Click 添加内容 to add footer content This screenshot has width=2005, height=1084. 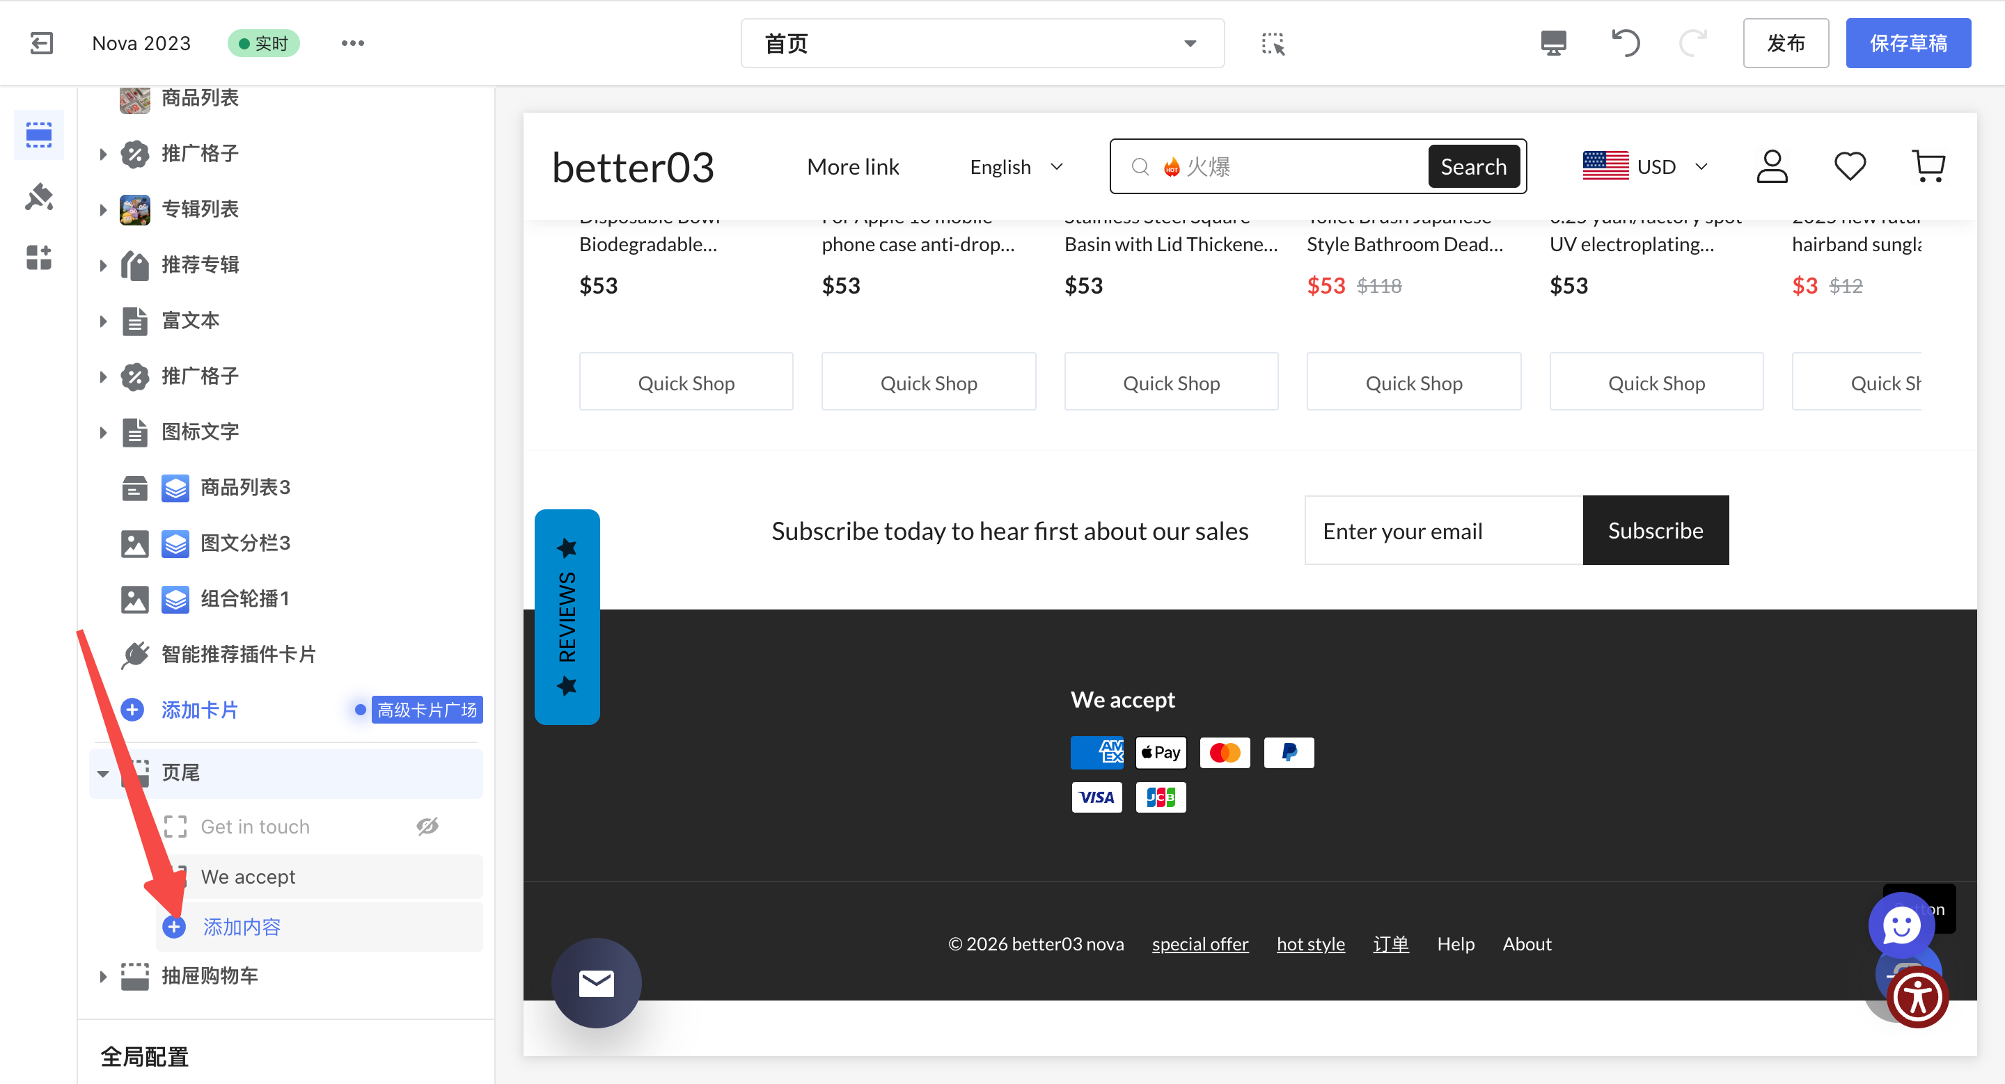[240, 927]
